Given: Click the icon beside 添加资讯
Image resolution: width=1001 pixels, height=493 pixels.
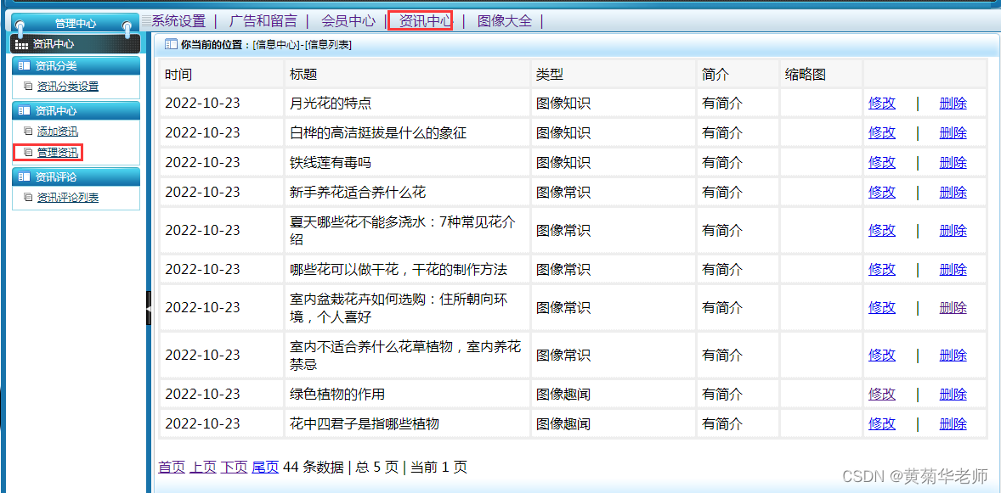Looking at the screenshot, I should tap(27, 132).
